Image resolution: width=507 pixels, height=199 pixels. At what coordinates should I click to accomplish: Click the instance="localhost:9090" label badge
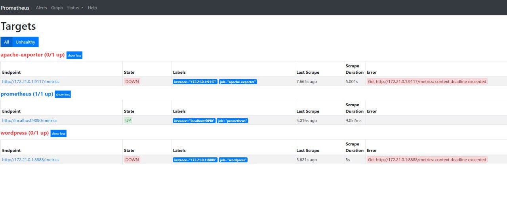click(194, 121)
